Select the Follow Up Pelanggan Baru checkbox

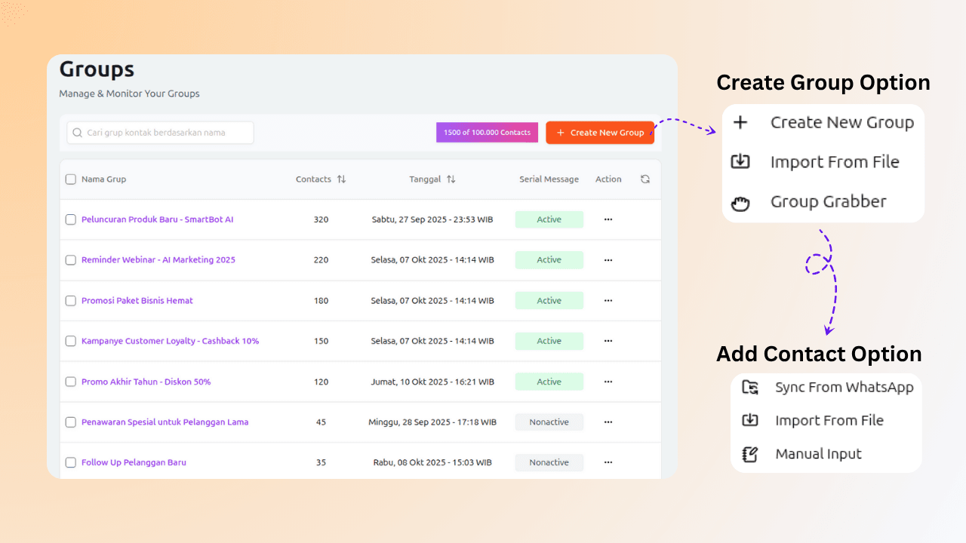[71, 462]
